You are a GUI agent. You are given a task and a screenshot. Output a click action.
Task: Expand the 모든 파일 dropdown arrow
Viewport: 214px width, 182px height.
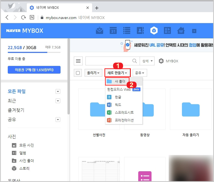[58, 92]
